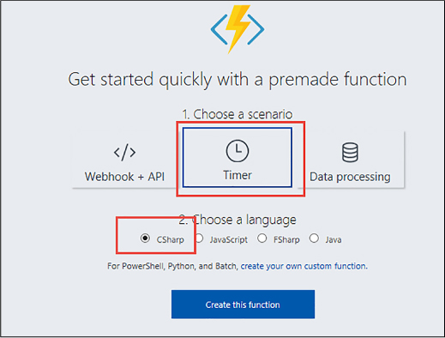Image resolution: width=445 pixels, height=338 pixels.
Task: Select the Data processing database icon
Action: click(350, 153)
